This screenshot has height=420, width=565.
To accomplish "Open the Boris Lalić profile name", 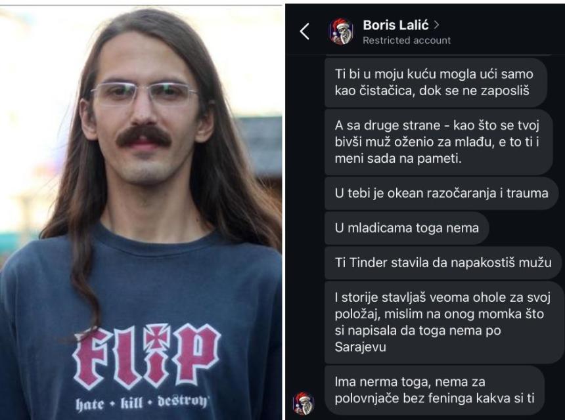I will [395, 25].
